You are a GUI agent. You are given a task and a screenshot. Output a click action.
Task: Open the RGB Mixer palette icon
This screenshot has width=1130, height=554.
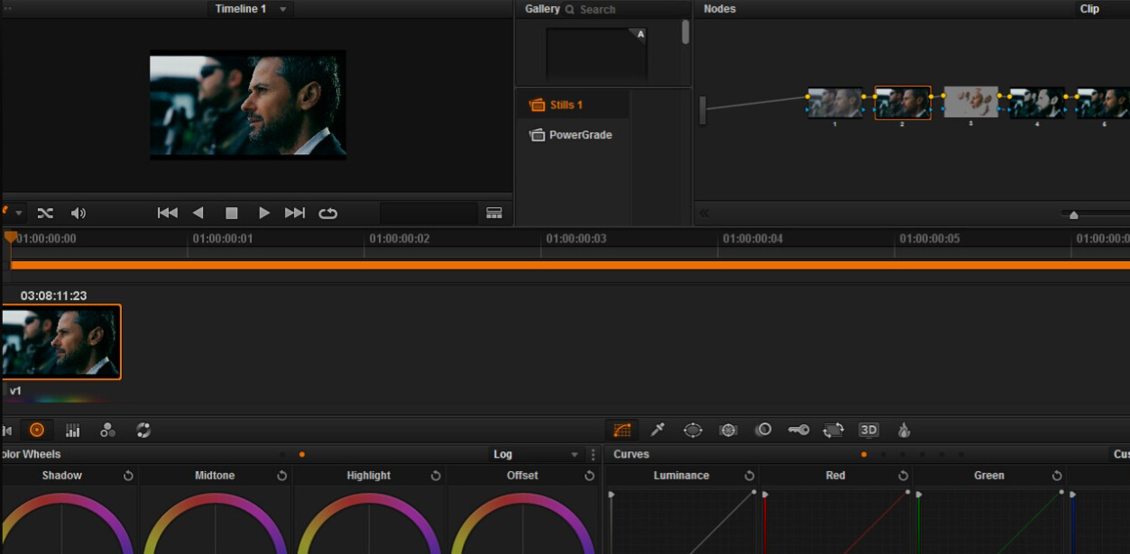107,431
